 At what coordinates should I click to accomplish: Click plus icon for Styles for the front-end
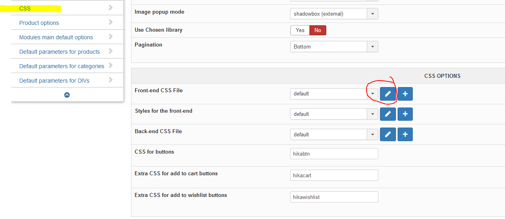pos(405,114)
